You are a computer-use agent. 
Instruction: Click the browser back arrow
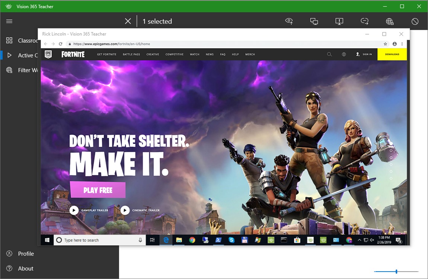click(x=45, y=44)
